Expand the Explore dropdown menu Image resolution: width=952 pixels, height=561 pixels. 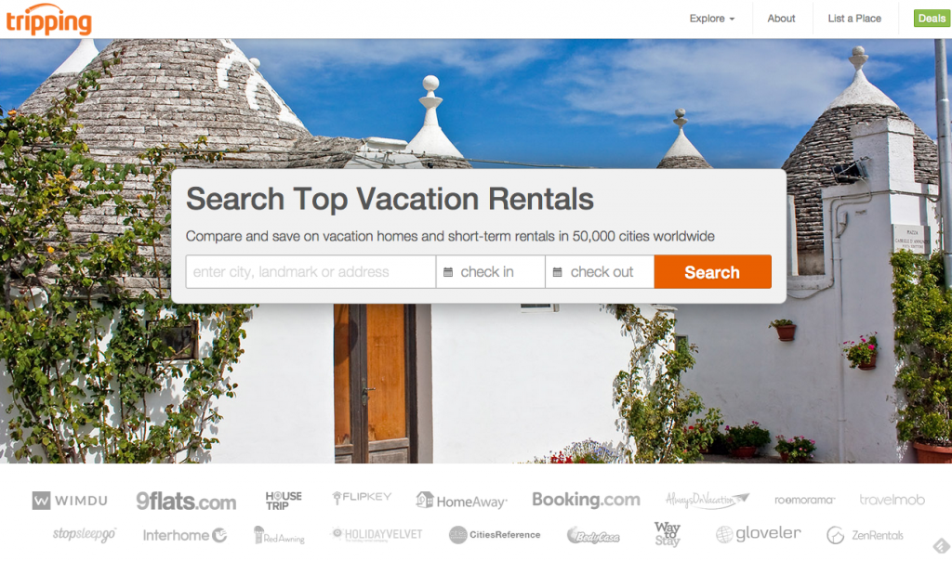pos(711,19)
